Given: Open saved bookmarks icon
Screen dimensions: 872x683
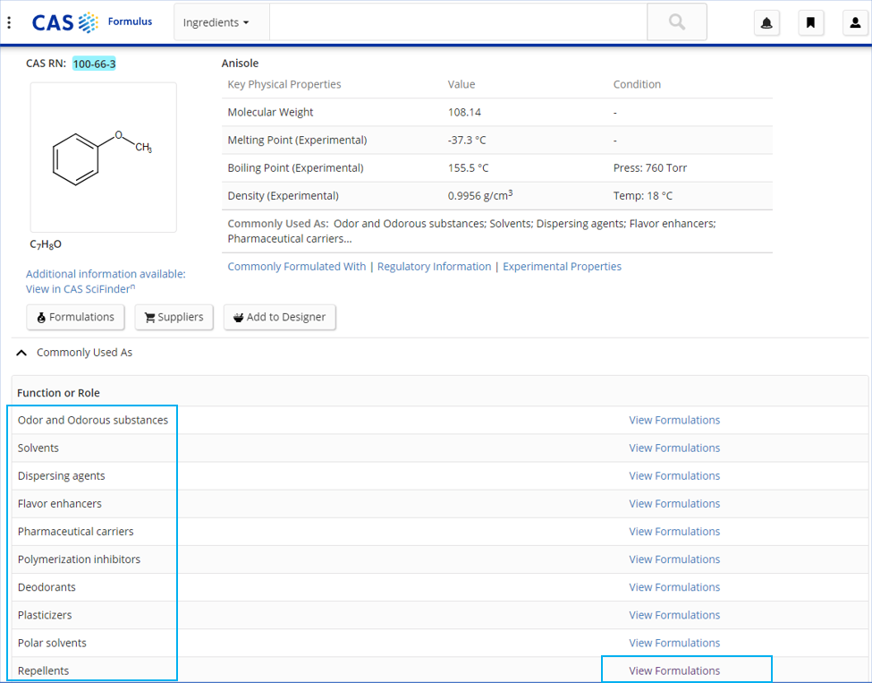Looking at the screenshot, I should pos(811,22).
